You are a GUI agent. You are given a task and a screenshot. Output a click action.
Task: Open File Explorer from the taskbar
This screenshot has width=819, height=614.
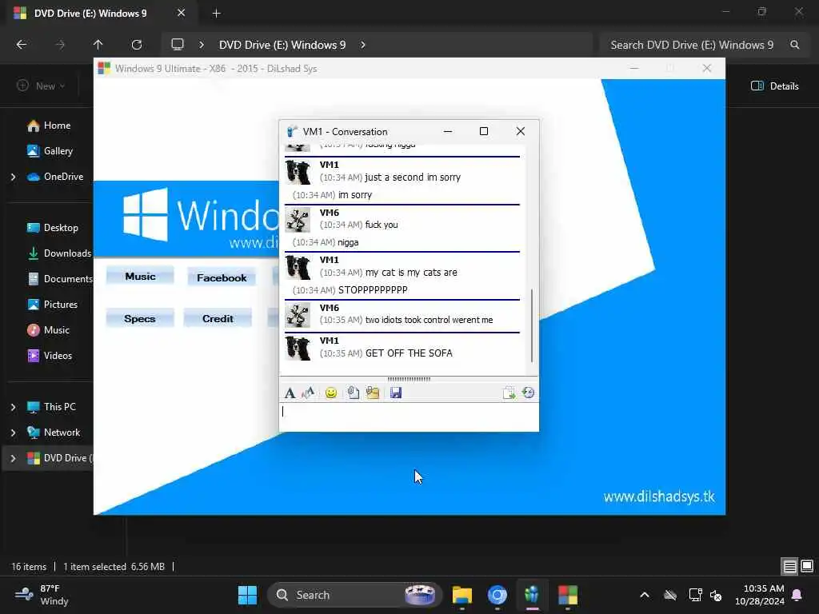tap(462, 595)
